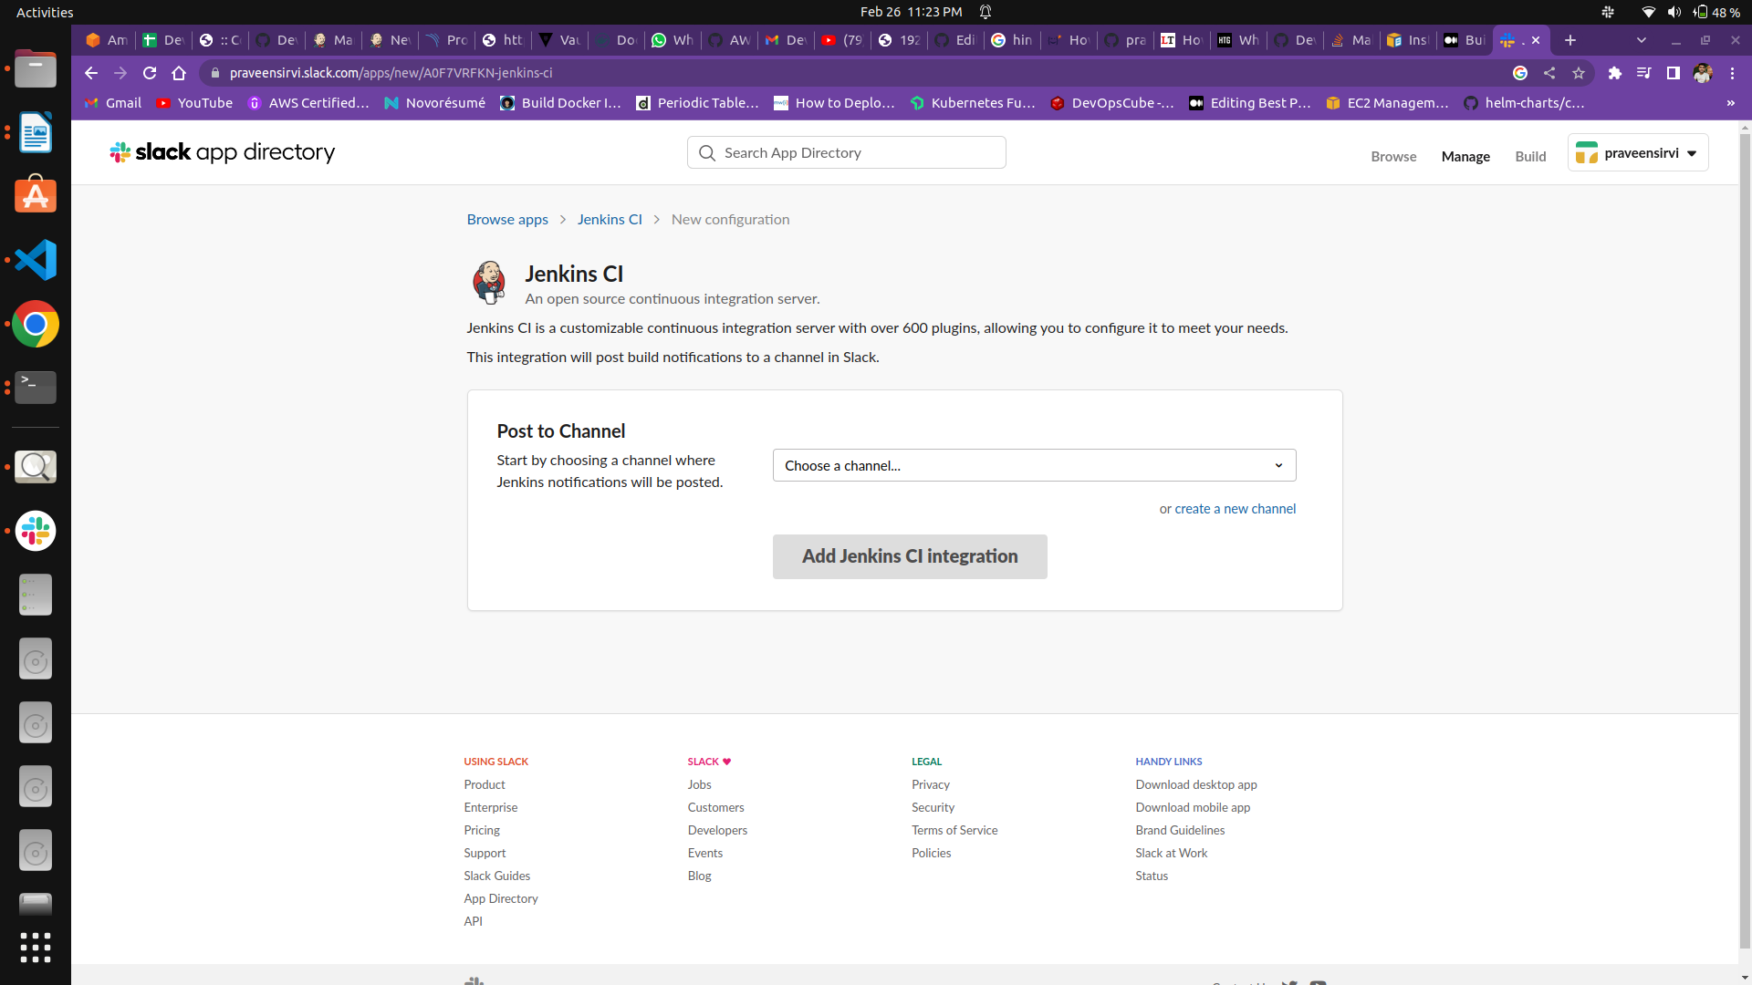Click the notification bell in top bar
This screenshot has height=985, width=1752.
(985, 12)
